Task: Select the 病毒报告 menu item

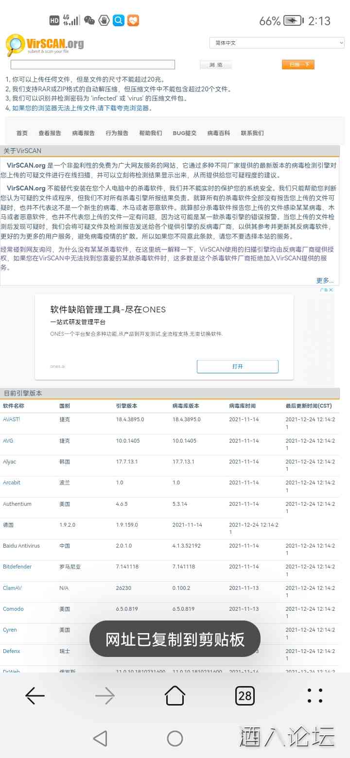Action: (83, 133)
